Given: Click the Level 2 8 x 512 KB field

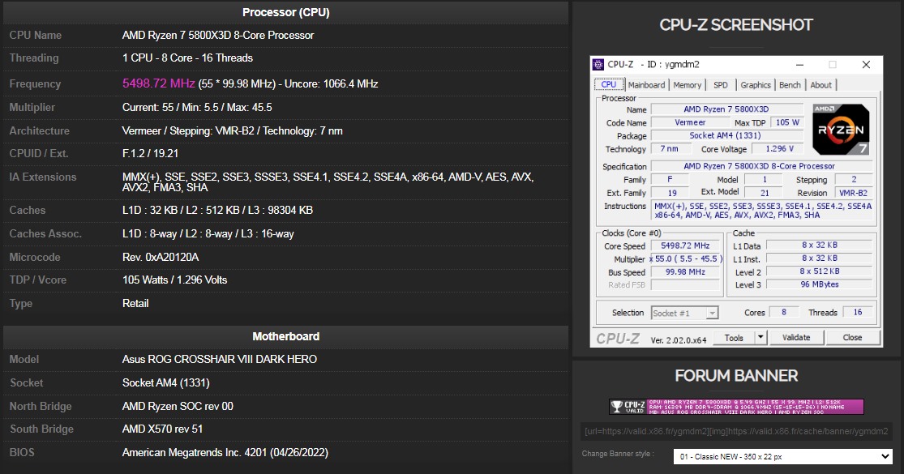Looking at the screenshot, I should [819, 271].
